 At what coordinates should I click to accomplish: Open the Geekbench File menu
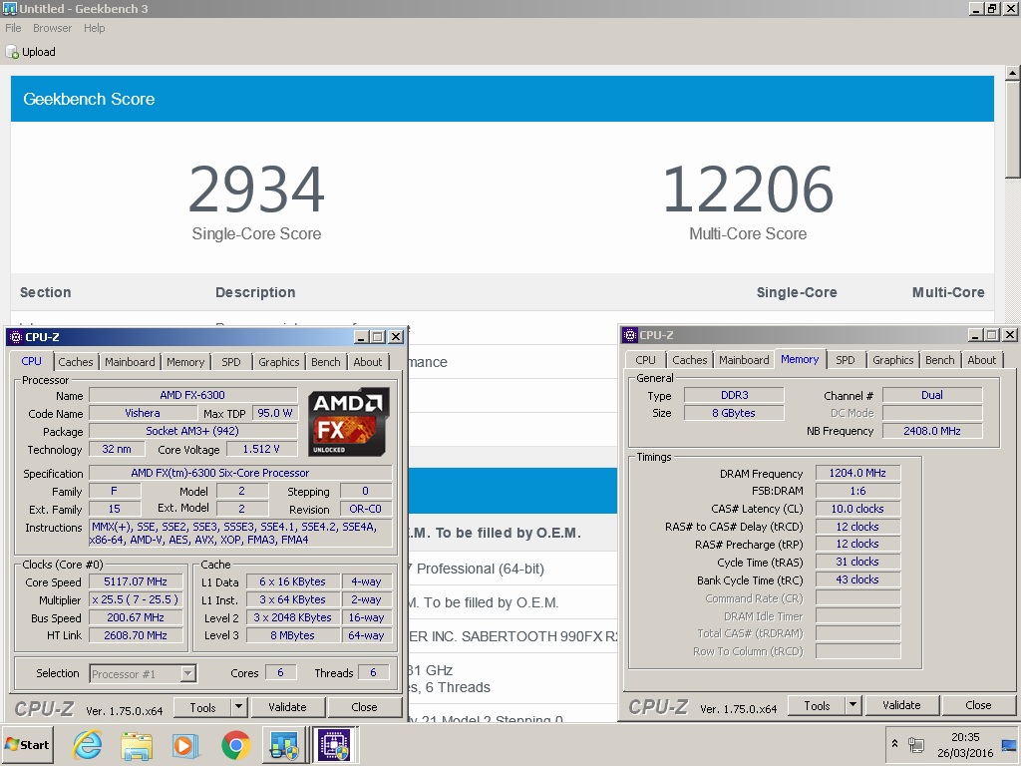pos(13,28)
